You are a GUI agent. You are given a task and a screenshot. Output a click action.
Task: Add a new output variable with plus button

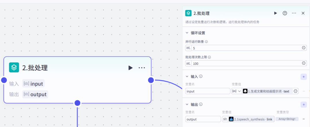pyautogui.click(x=303, y=105)
